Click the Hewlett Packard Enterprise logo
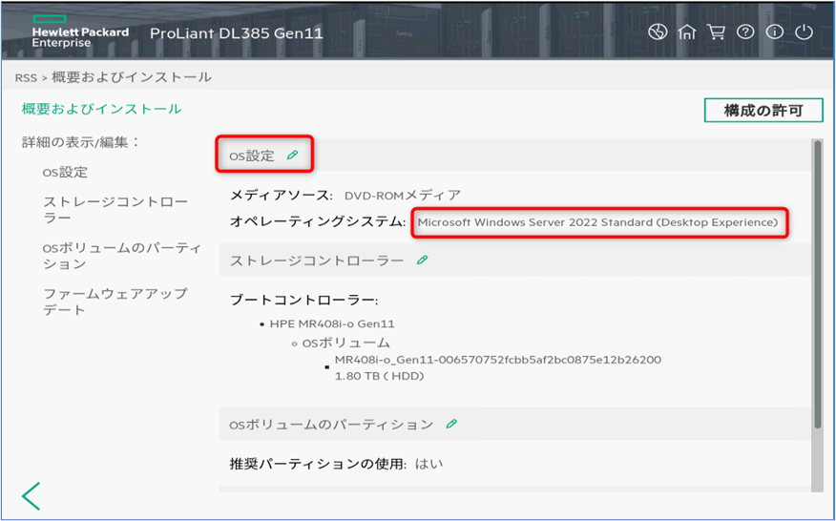Viewport: 836px width, 521px height. 80,33
